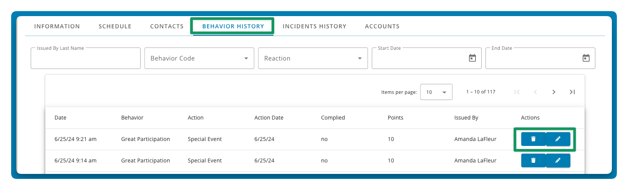Click the Behavior column header
Screen dimensions: 628x190
pyautogui.click(x=132, y=118)
